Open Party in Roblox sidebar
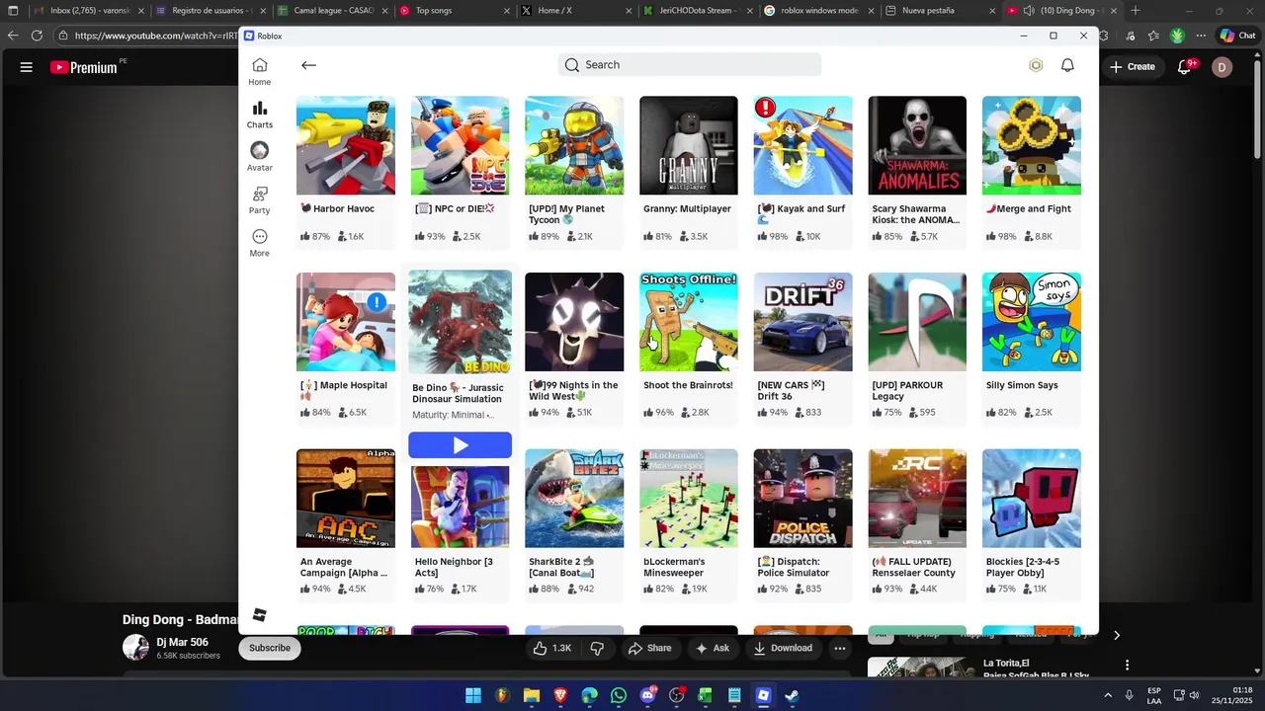 (259, 200)
